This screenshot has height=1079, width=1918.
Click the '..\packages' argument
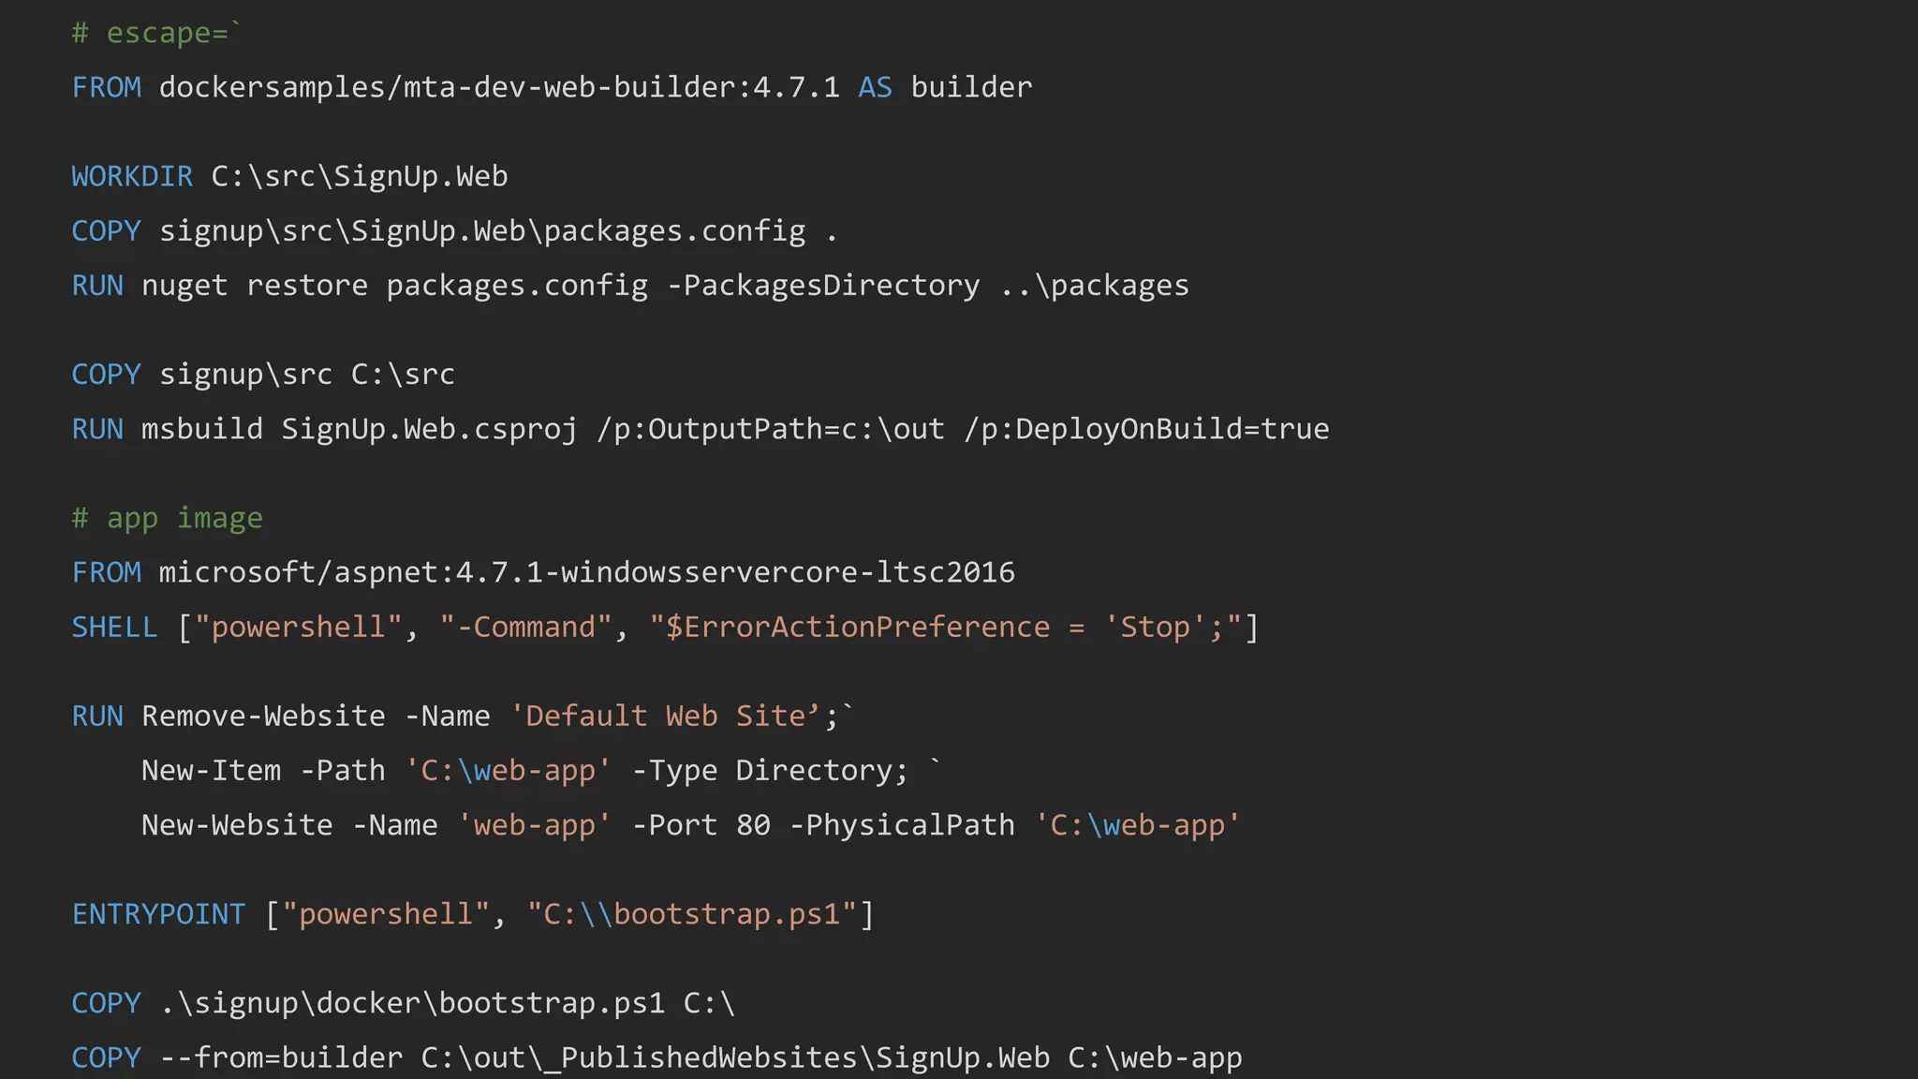[1094, 285]
